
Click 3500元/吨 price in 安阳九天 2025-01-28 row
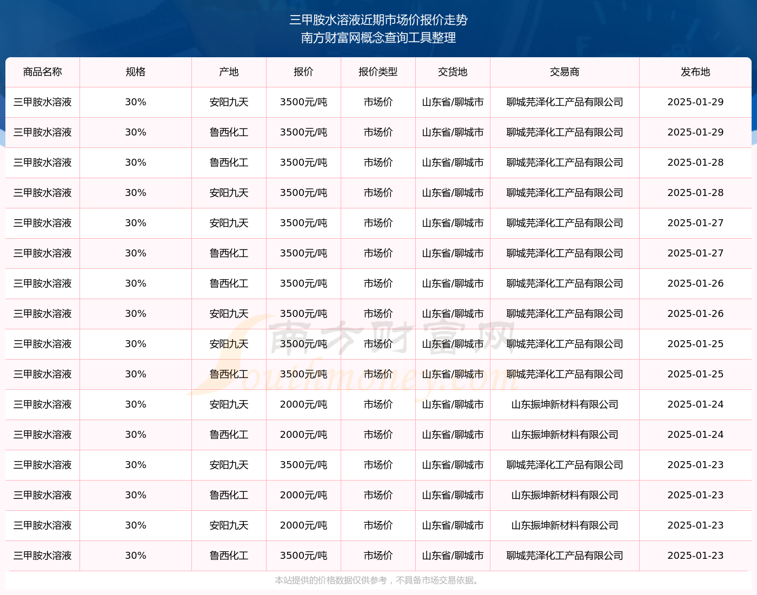303,193
